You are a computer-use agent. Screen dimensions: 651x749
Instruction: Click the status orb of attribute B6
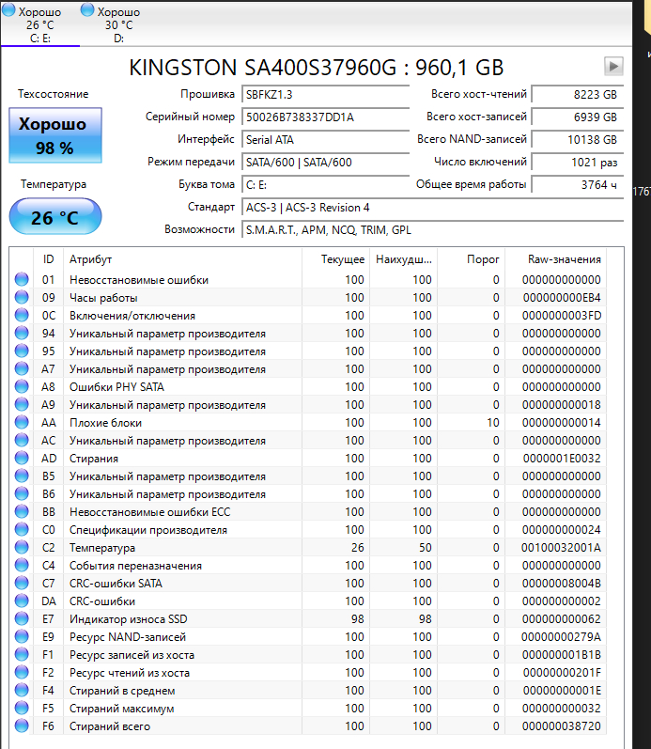(22, 494)
